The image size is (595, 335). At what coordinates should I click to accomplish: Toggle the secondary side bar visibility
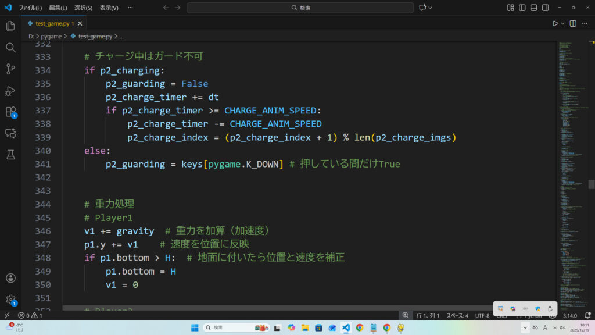[x=546, y=8]
